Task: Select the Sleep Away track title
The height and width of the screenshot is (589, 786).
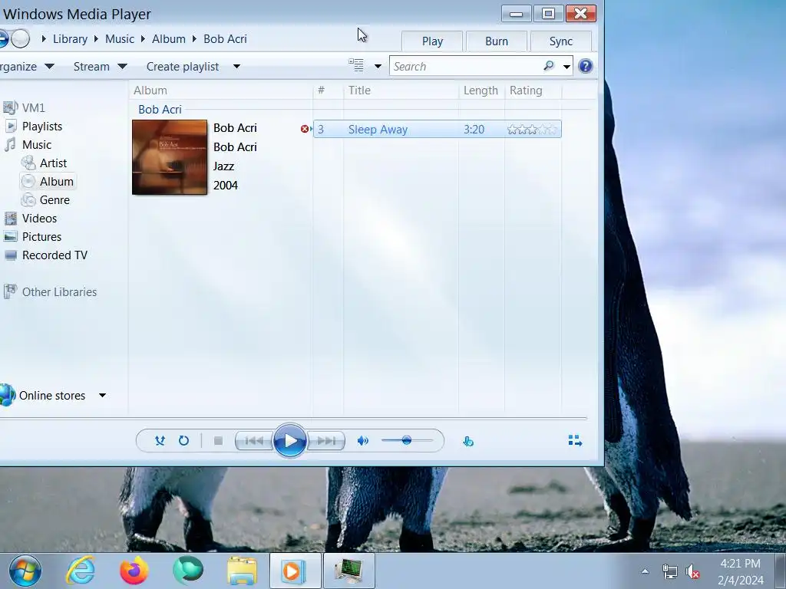Action: click(x=378, y=129)
